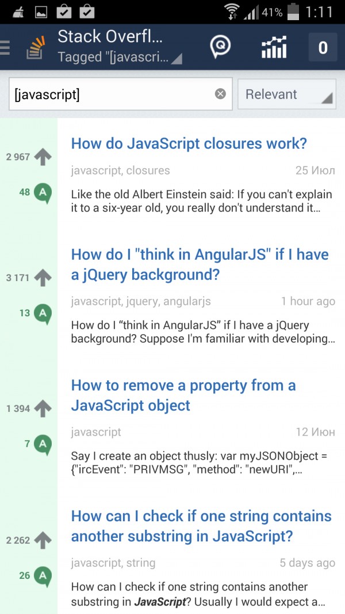Tap upvote arrow beside 3 171 score
345x614 pixels.
(x=43, y=278)
